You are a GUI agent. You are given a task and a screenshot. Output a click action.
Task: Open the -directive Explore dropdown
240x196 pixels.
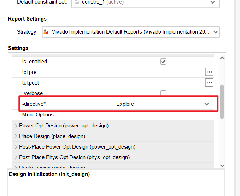point(207,104)
